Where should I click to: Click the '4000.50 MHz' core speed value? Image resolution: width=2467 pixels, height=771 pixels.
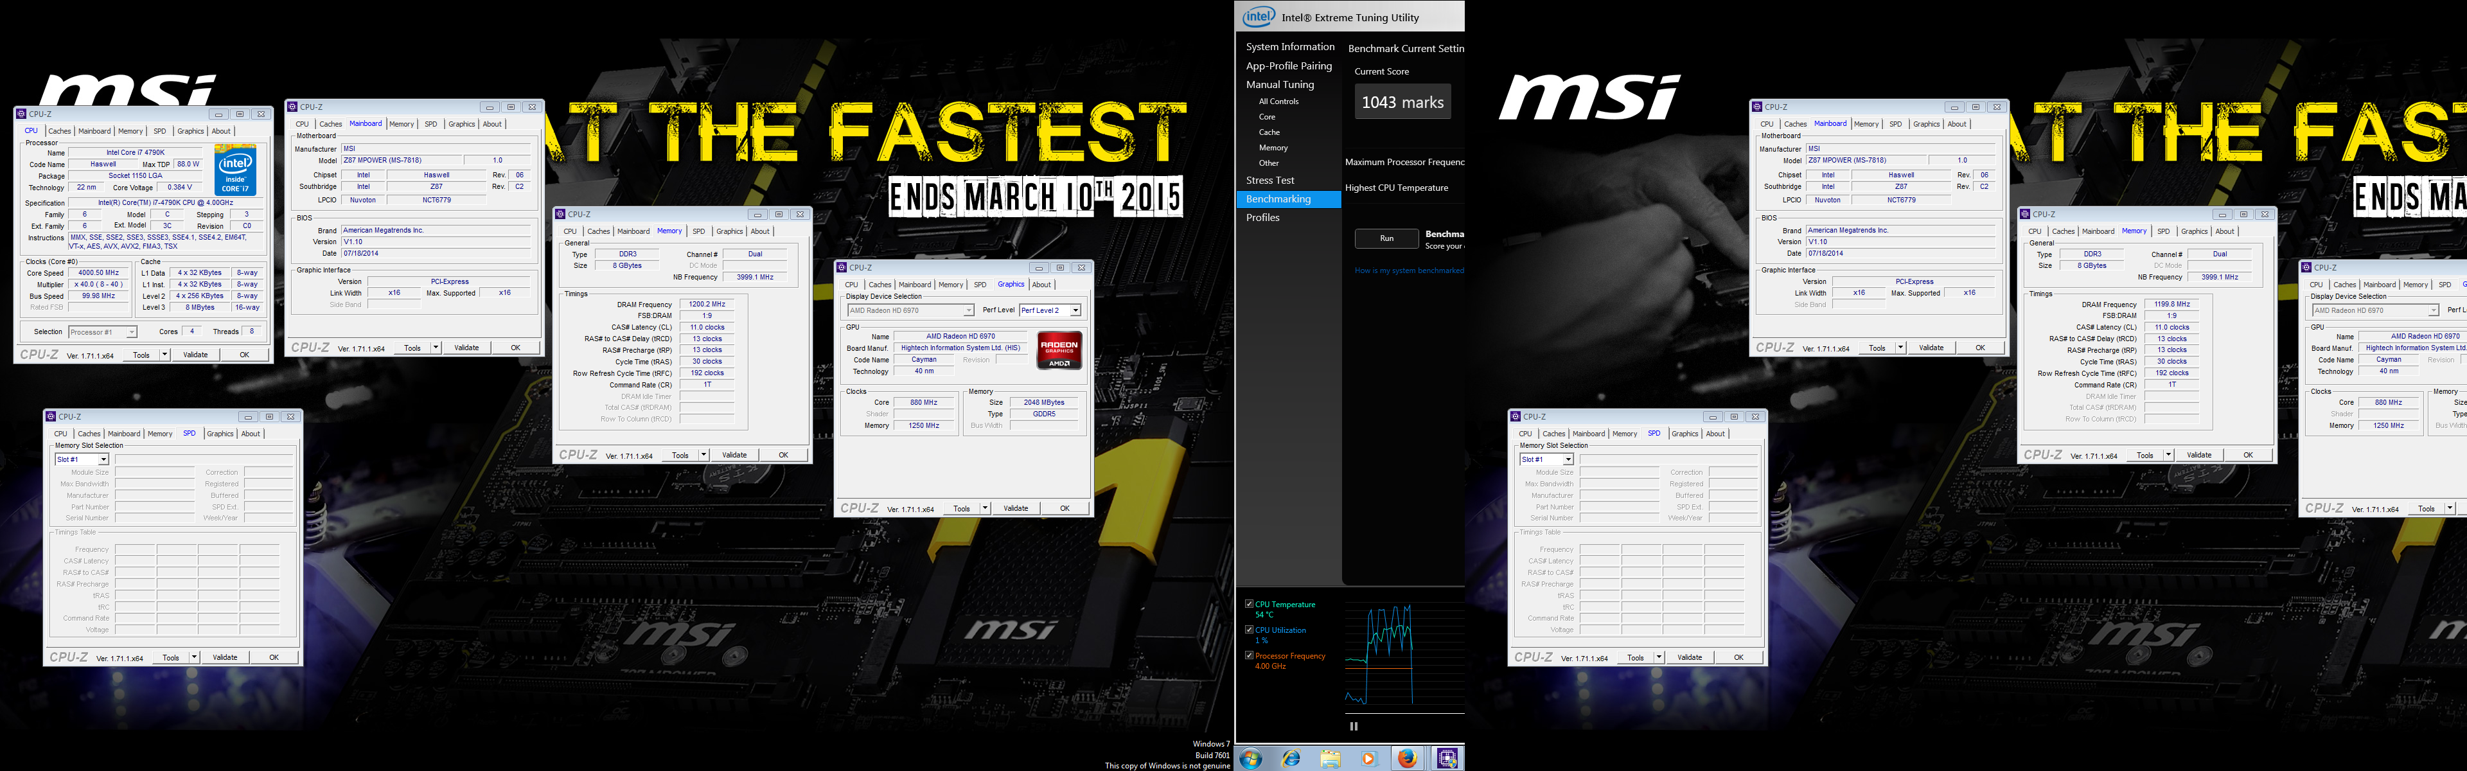99,273
